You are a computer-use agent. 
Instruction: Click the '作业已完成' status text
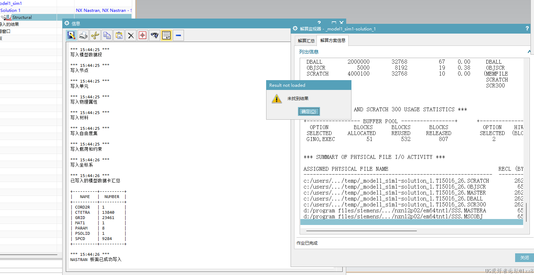pyautogui.click(x=307, y=243)
